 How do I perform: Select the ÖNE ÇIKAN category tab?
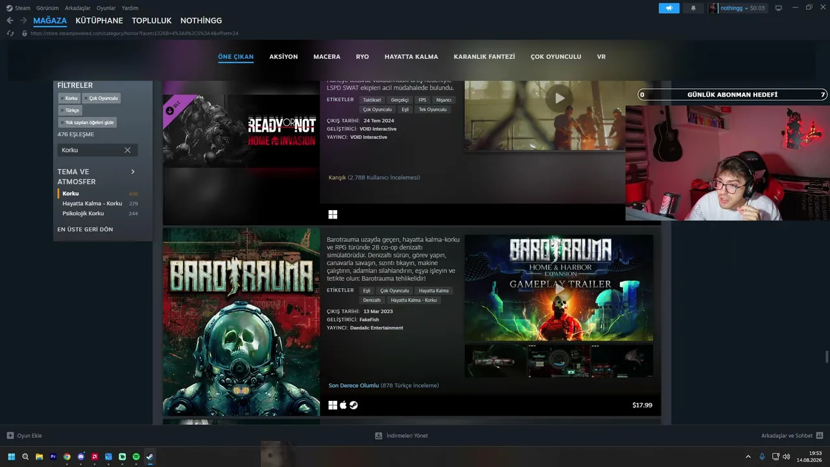pos(236,56)
